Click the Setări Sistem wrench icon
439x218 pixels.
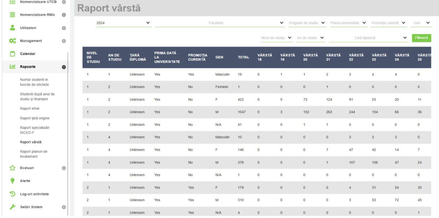pos(12,207)
